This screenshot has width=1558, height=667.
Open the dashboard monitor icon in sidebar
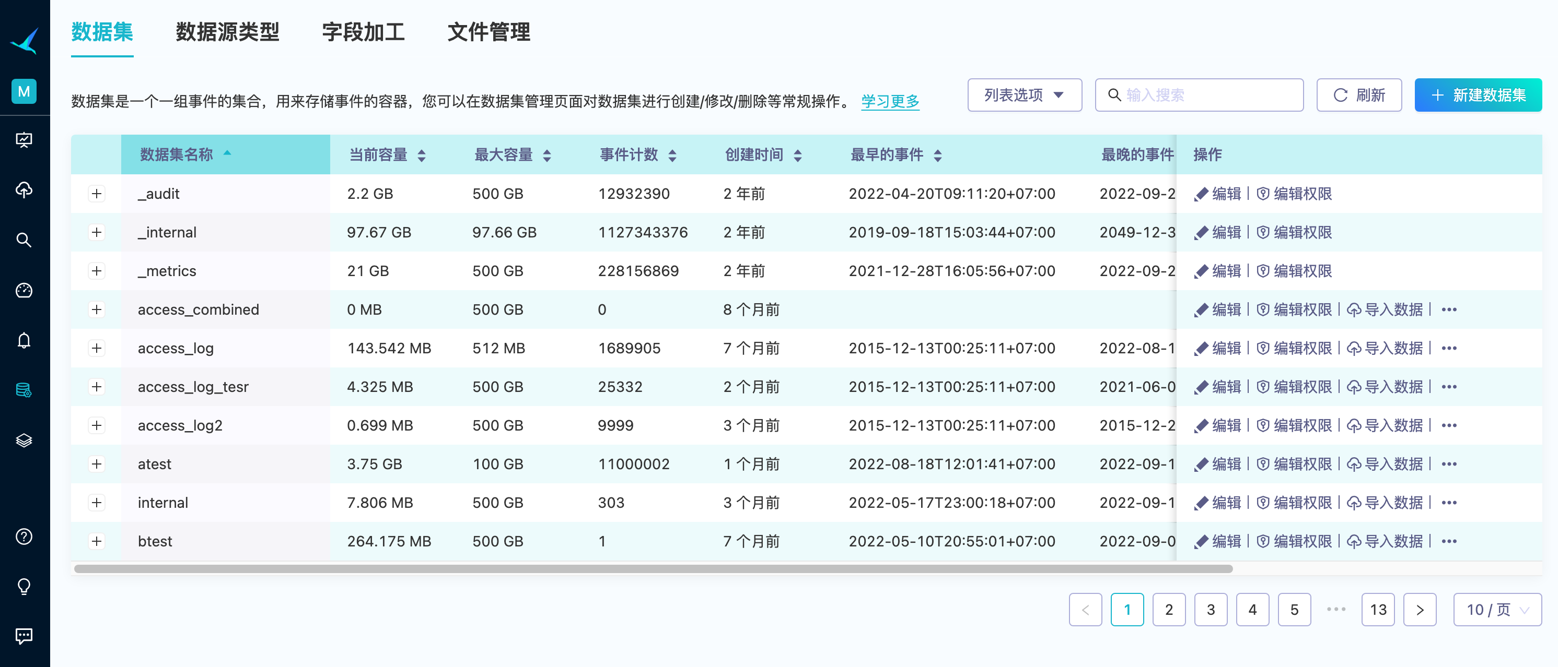coord(24,140)
